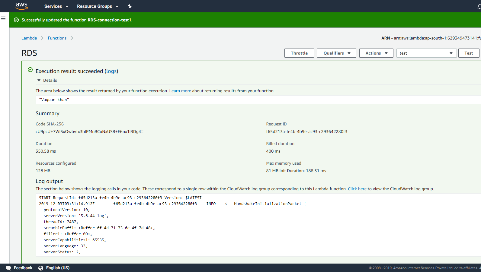481x272 pixels.
Task: Follow the Learn more link
Action: (x=180, y=91)
